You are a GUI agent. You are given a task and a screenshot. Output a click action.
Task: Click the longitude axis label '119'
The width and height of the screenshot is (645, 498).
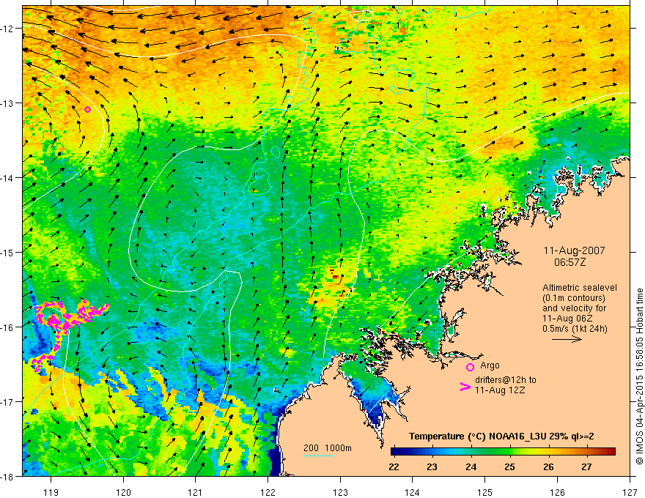(51, 492)
